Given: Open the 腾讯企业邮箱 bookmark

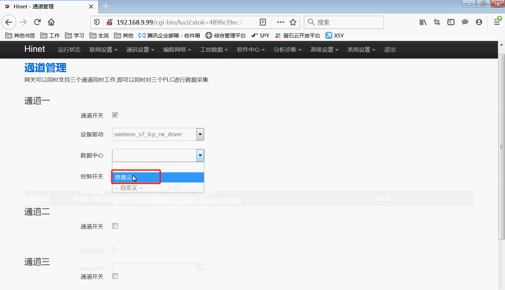Looking at the screenshot, I should [x=170, y=35].
